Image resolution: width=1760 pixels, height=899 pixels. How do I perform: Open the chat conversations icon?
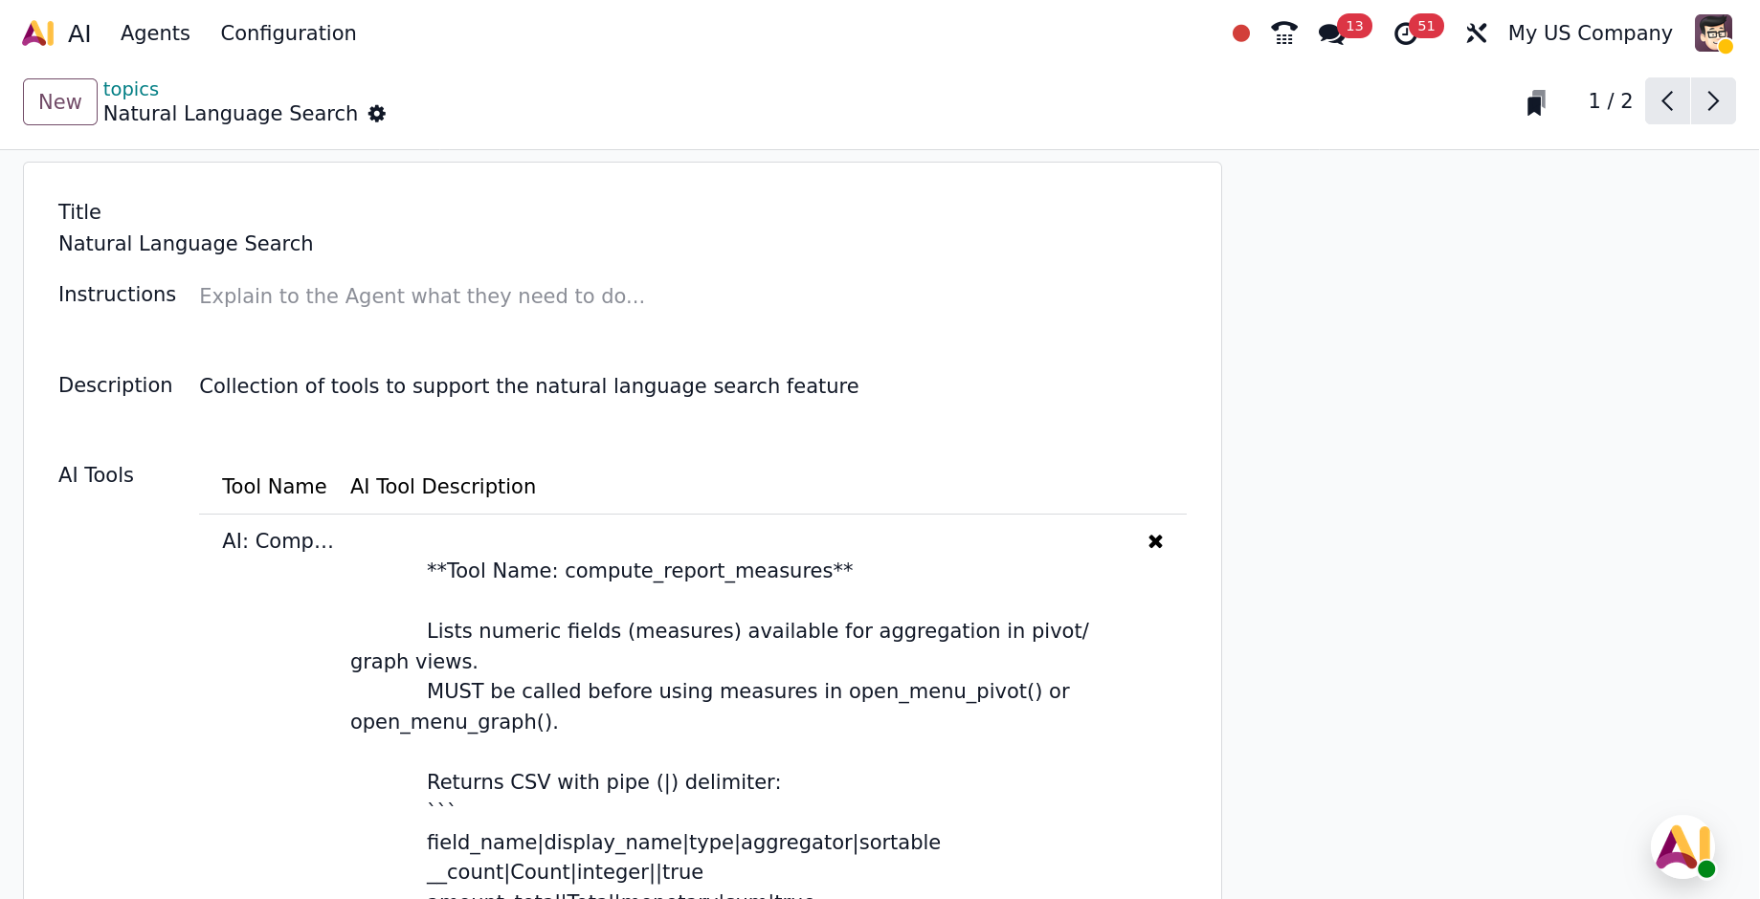(x=1331, y=33)
